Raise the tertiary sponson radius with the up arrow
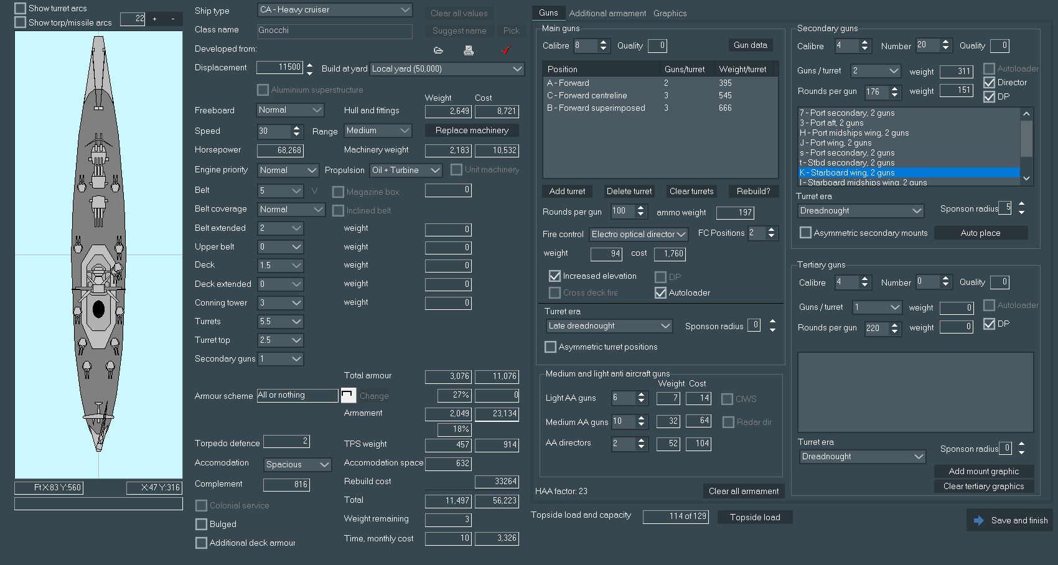Screen dimensions: 1058x565 point(1021,444)
